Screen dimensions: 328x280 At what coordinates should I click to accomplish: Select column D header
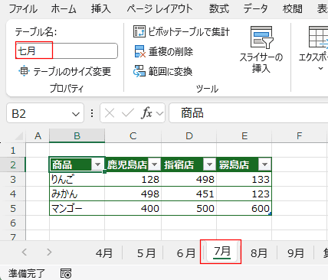coord(189,135)
